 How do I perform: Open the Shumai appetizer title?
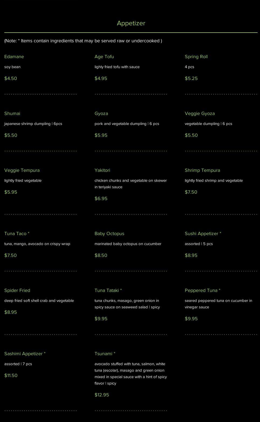(x=12, y=113)
